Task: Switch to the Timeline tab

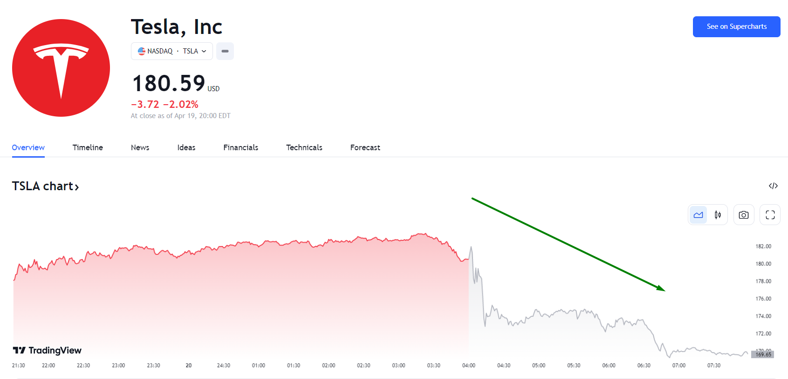Action: pos(88,147)
